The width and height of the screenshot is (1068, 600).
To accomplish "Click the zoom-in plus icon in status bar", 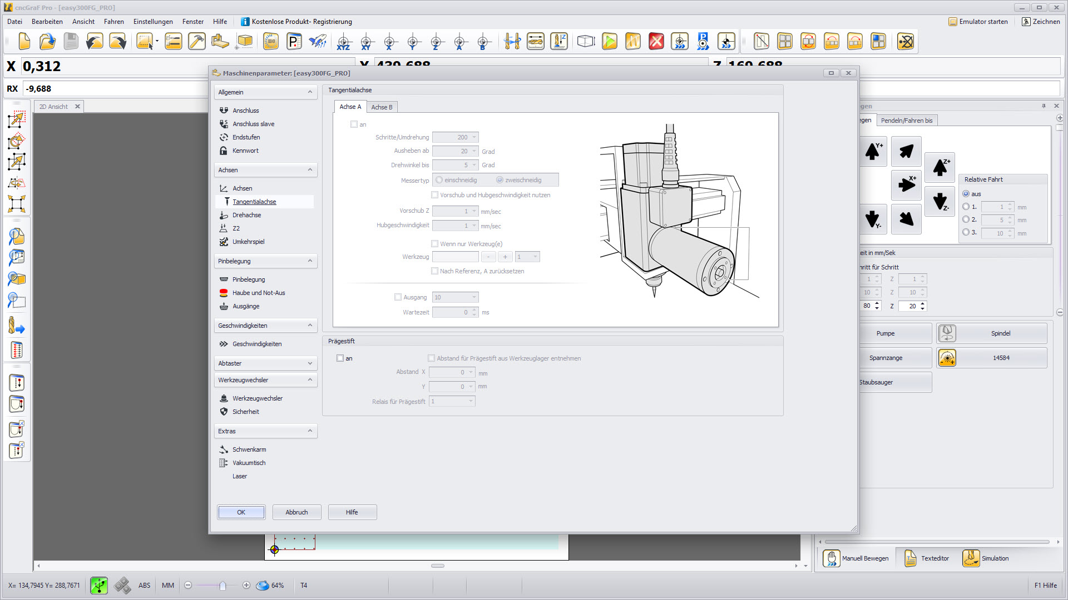I will (x=246, y=586).
